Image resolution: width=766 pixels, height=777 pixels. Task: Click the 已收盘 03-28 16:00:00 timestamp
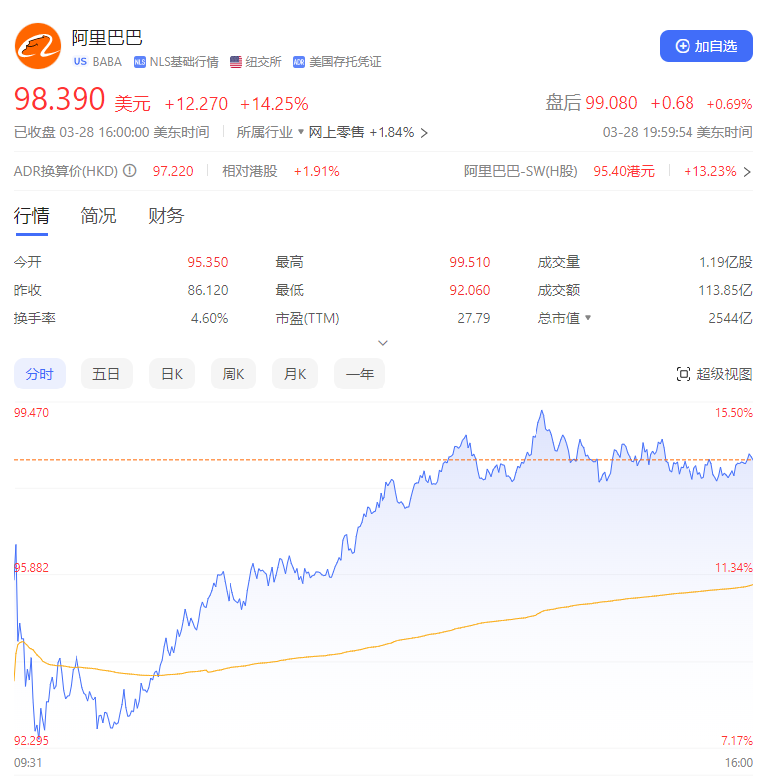pyautogui.click(x=111, y=132)
